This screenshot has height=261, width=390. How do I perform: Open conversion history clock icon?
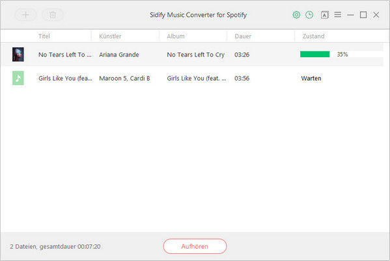(x=309, y=15)
